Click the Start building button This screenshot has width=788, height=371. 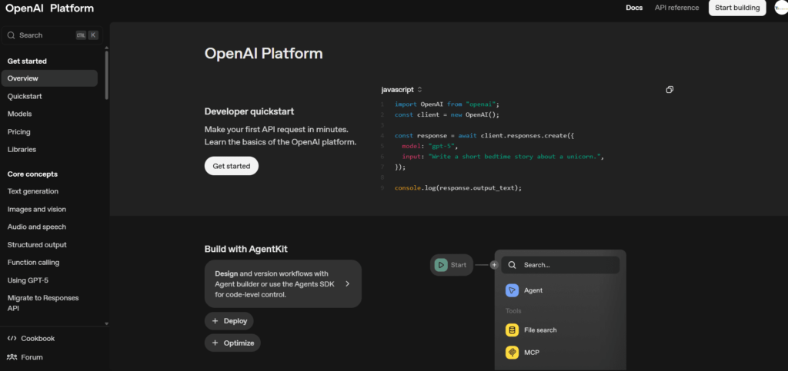point(737,8)
